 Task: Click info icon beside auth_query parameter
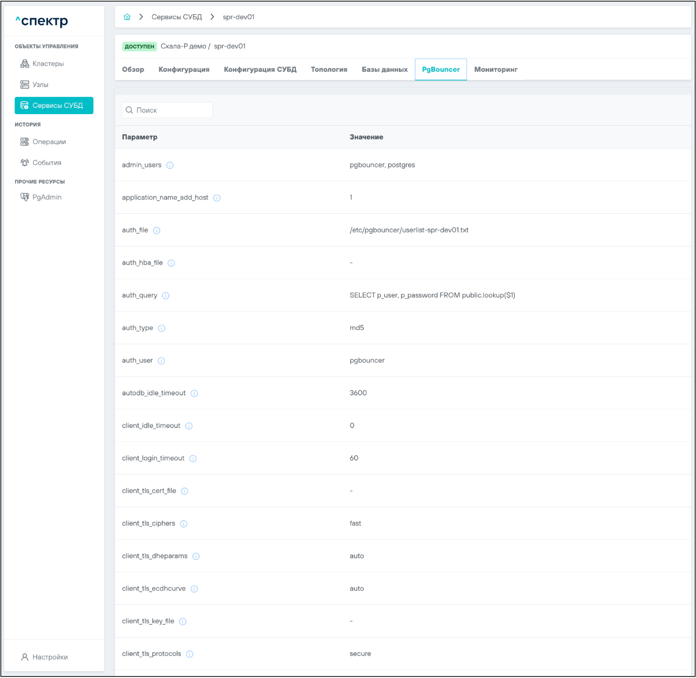(x=166, y=296)
